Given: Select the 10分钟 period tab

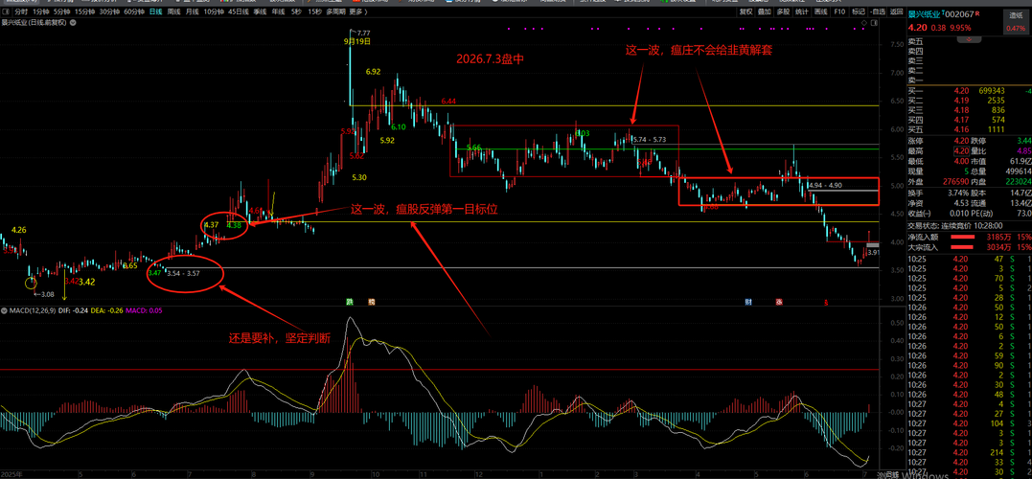Looking at the screenshot, I should coord(214,11).
